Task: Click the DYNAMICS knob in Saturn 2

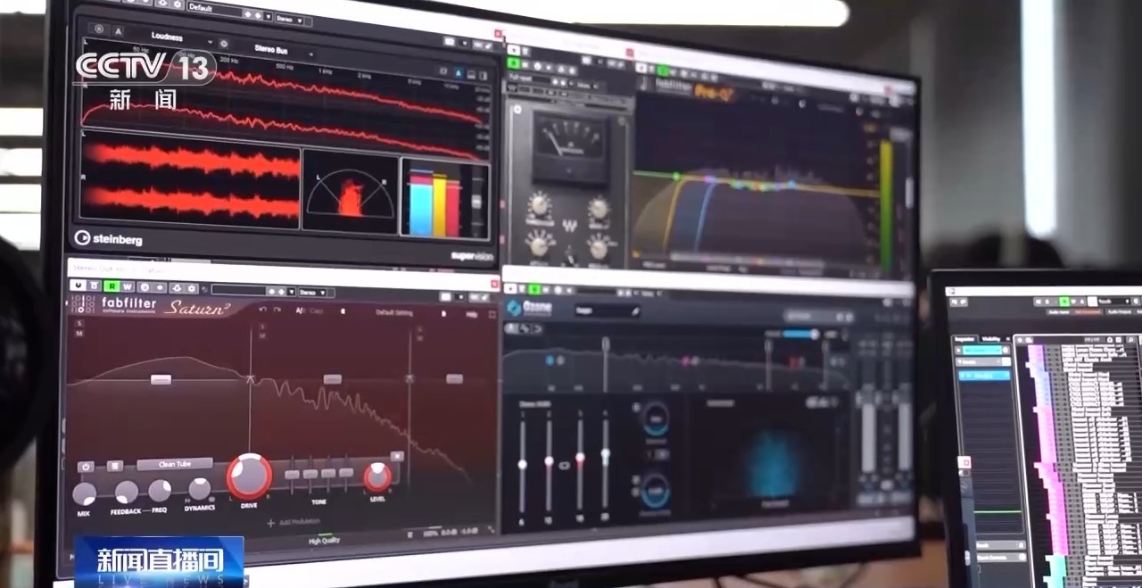Action: pyautogui.click(x=200, y=489)
